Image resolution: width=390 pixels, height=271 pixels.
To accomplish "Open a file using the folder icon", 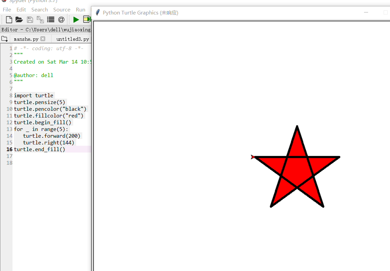I will (x=19, y=20).
